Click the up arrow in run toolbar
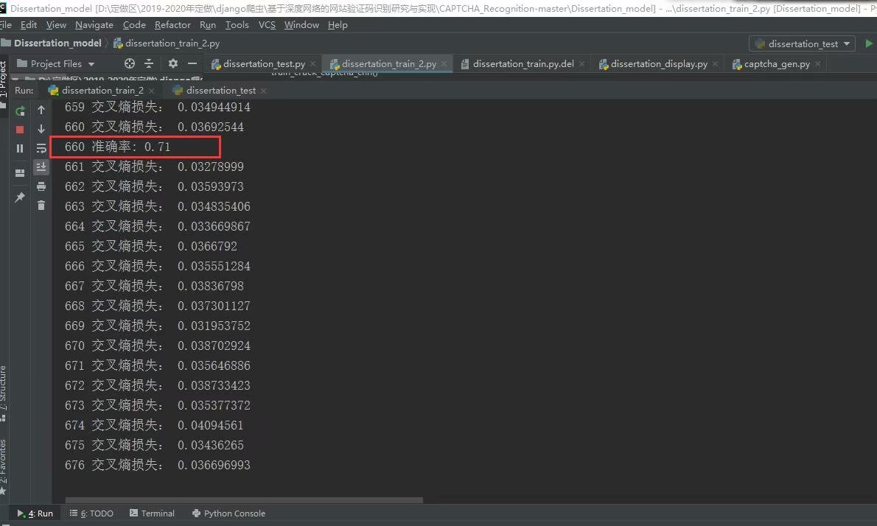Viewport: 877px width, 526px height. [x=41, y=110]
